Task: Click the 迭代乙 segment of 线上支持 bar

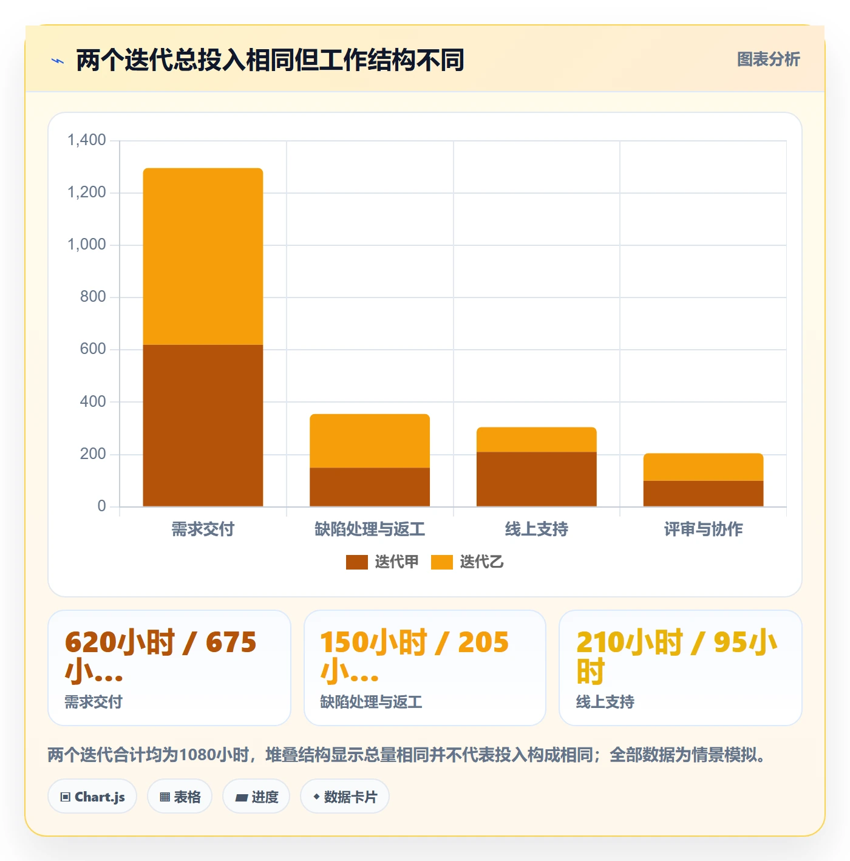Action: click(537, 440)
